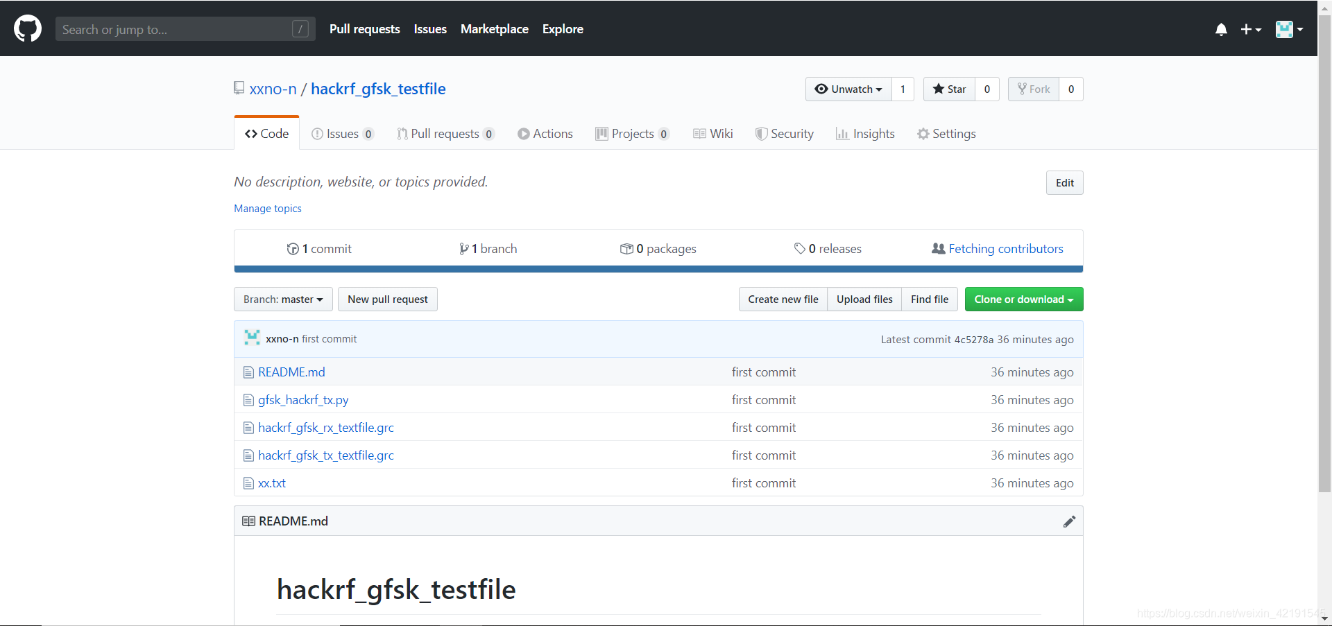Click first commit message in gfsk_hackrf_tx.py row
The image size is (1332, 626).
[x=764, y=400]
